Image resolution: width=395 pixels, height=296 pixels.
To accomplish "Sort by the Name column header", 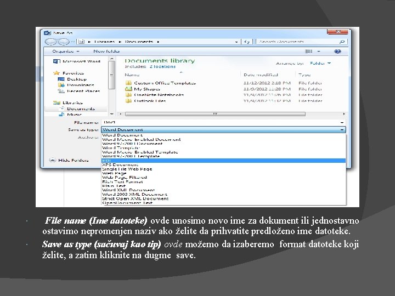I will tap(132, 75).
